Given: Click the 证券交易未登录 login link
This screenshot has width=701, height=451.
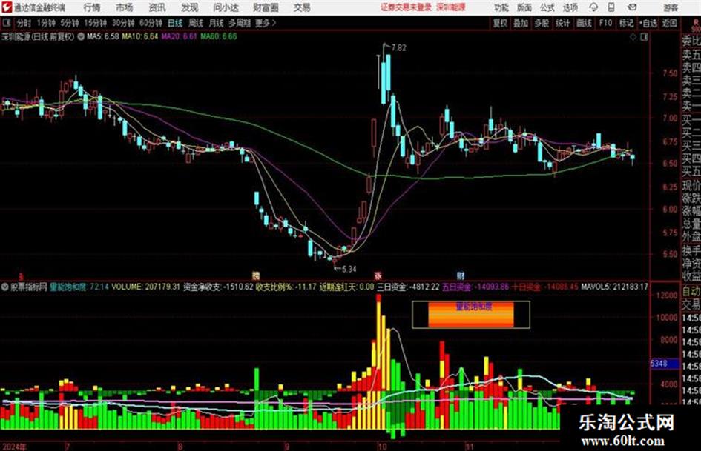Looking at the screenshot, I should pos(407,7).
